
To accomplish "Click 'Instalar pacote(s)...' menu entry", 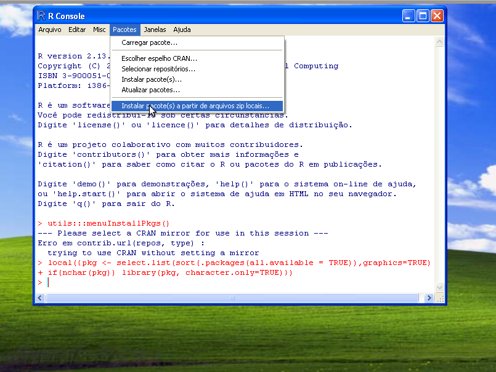I will [x=152, y=79].
